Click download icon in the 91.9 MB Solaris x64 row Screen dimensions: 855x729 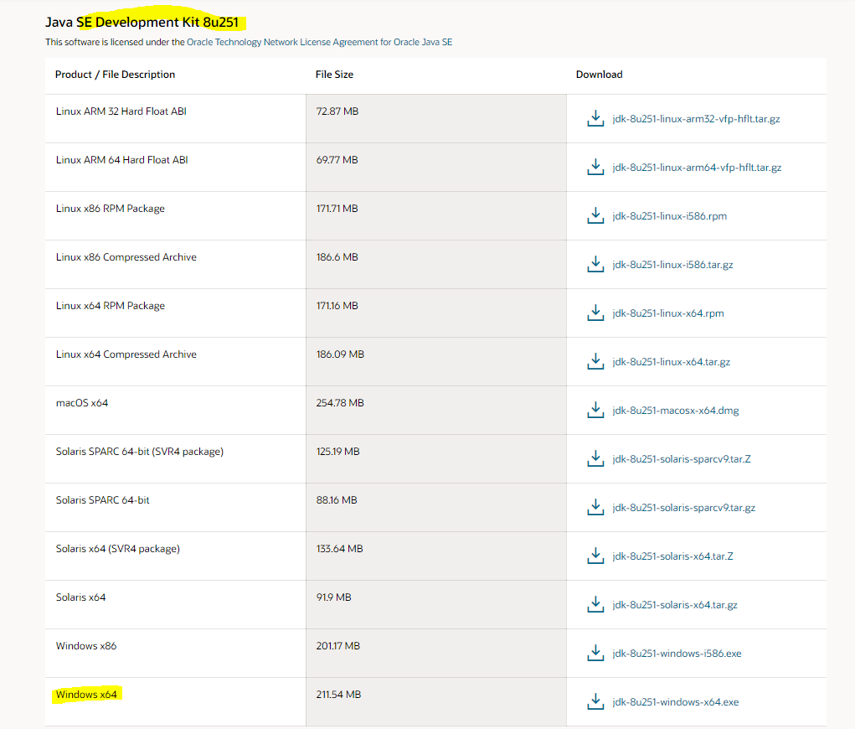tap(595, 604)
